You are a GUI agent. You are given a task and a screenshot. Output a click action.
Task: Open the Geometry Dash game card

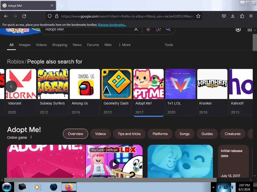pos(116,92)
